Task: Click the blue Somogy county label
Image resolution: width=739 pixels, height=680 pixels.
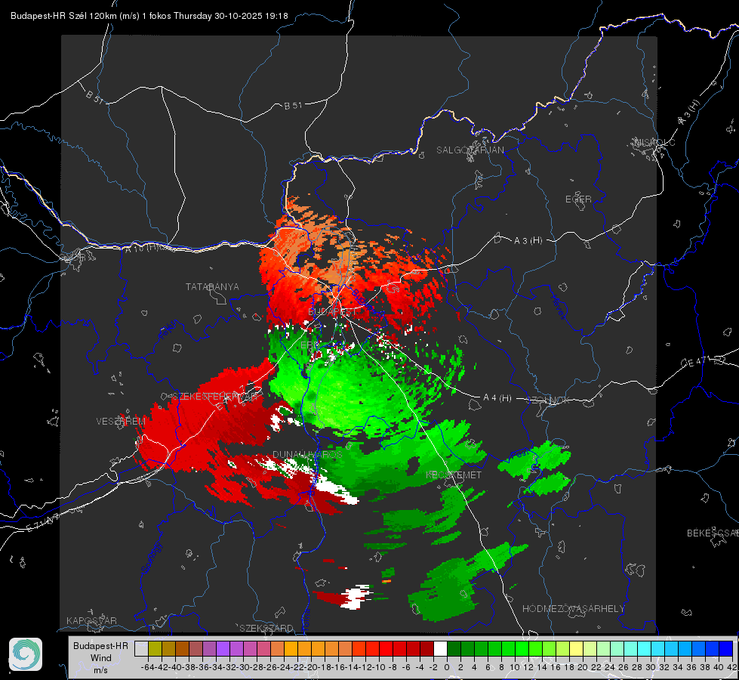Action: (x=151, y=558)
